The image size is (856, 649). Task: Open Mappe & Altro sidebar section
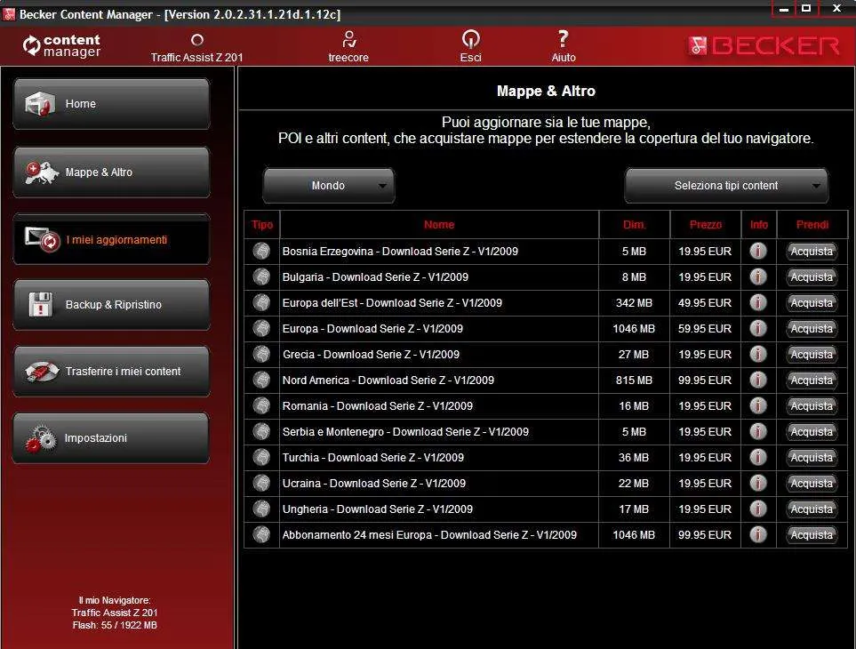tap(111, 172)
